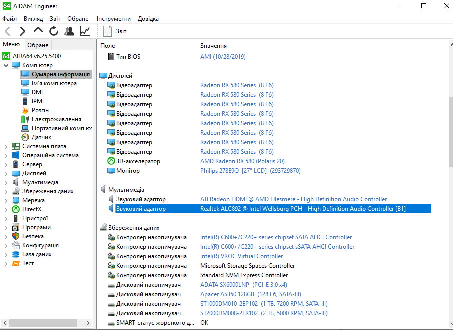Click the Монітор row icon
The image size is (453, 330).
[x=111, y=171]
